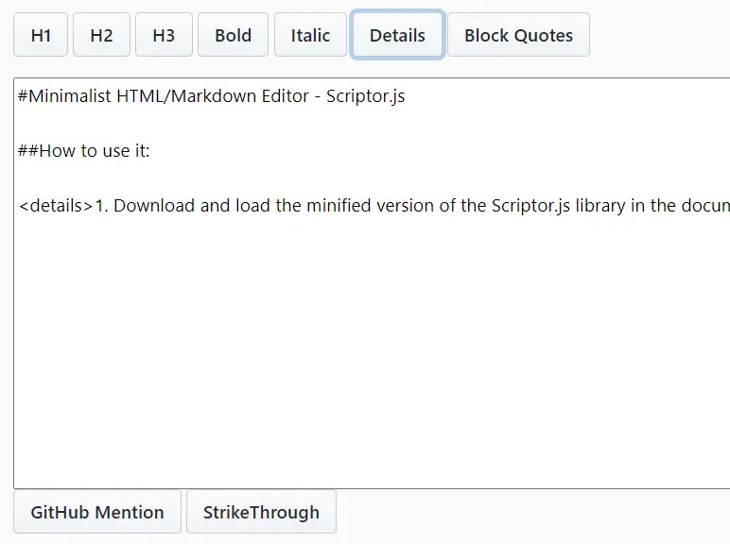Click the H1 heading button

pos(41,35)
